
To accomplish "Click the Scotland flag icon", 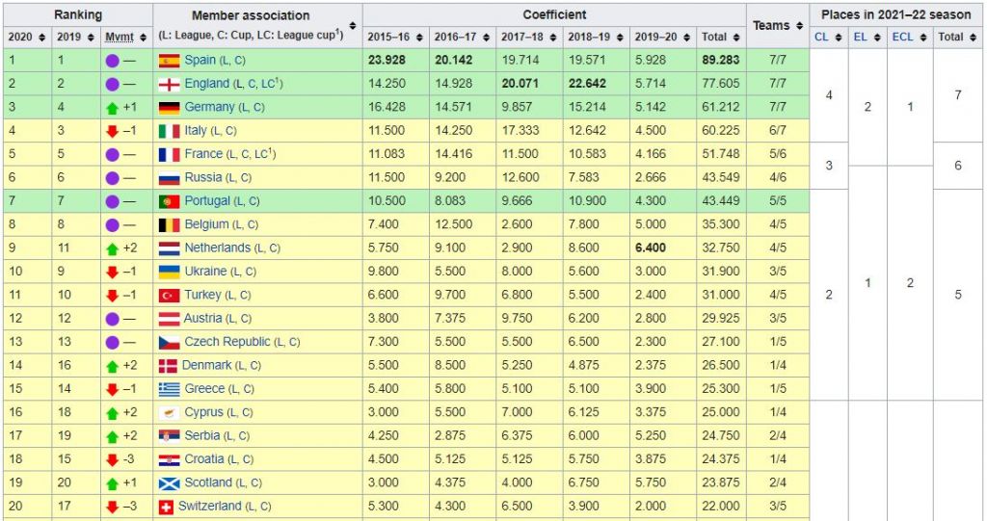I will click(169, 482).
